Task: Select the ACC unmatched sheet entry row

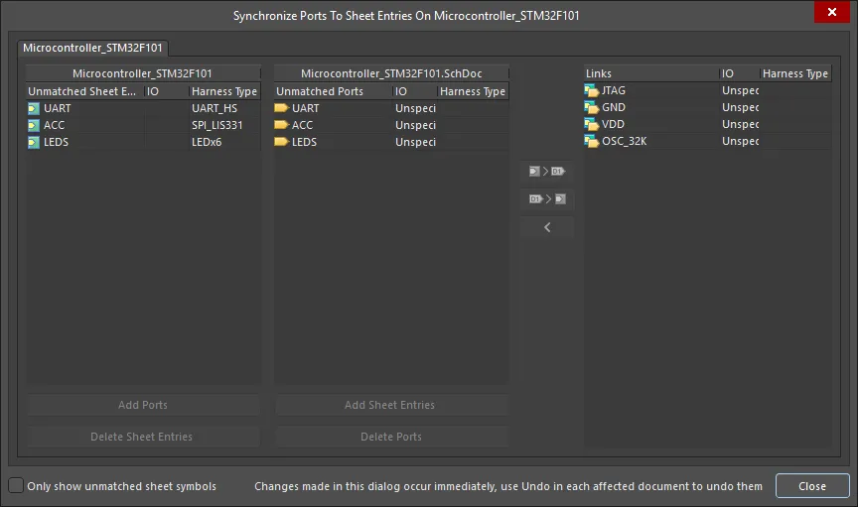Action: tap(143, 125)
